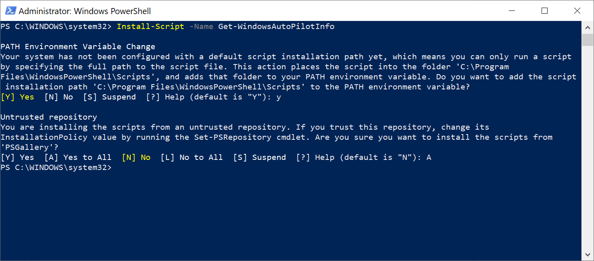Click the PATH Environment Variable Change heading
Viewport: 594px width, 261px height.
77,46
